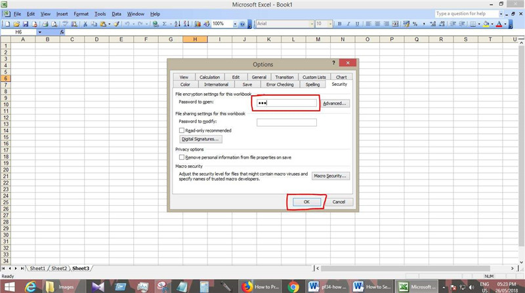
Task: Toggle Italic formatting
Action: pyautogui.click(x=348, y=24)
